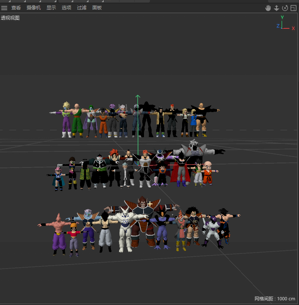Image resolution: width=299 pixels, height=305 pixels.
Task: Select the pink Majin Buu model front-left
Action: point(57,234)
